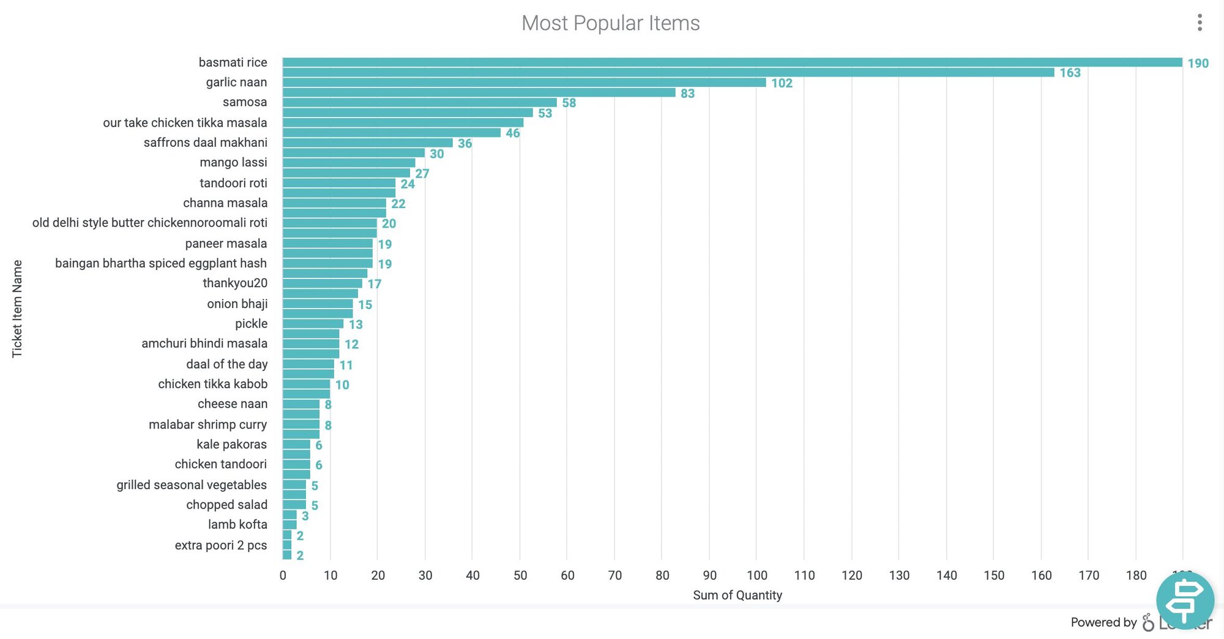Select the extra poori 2 pcs label

click(x=220, y=545)
